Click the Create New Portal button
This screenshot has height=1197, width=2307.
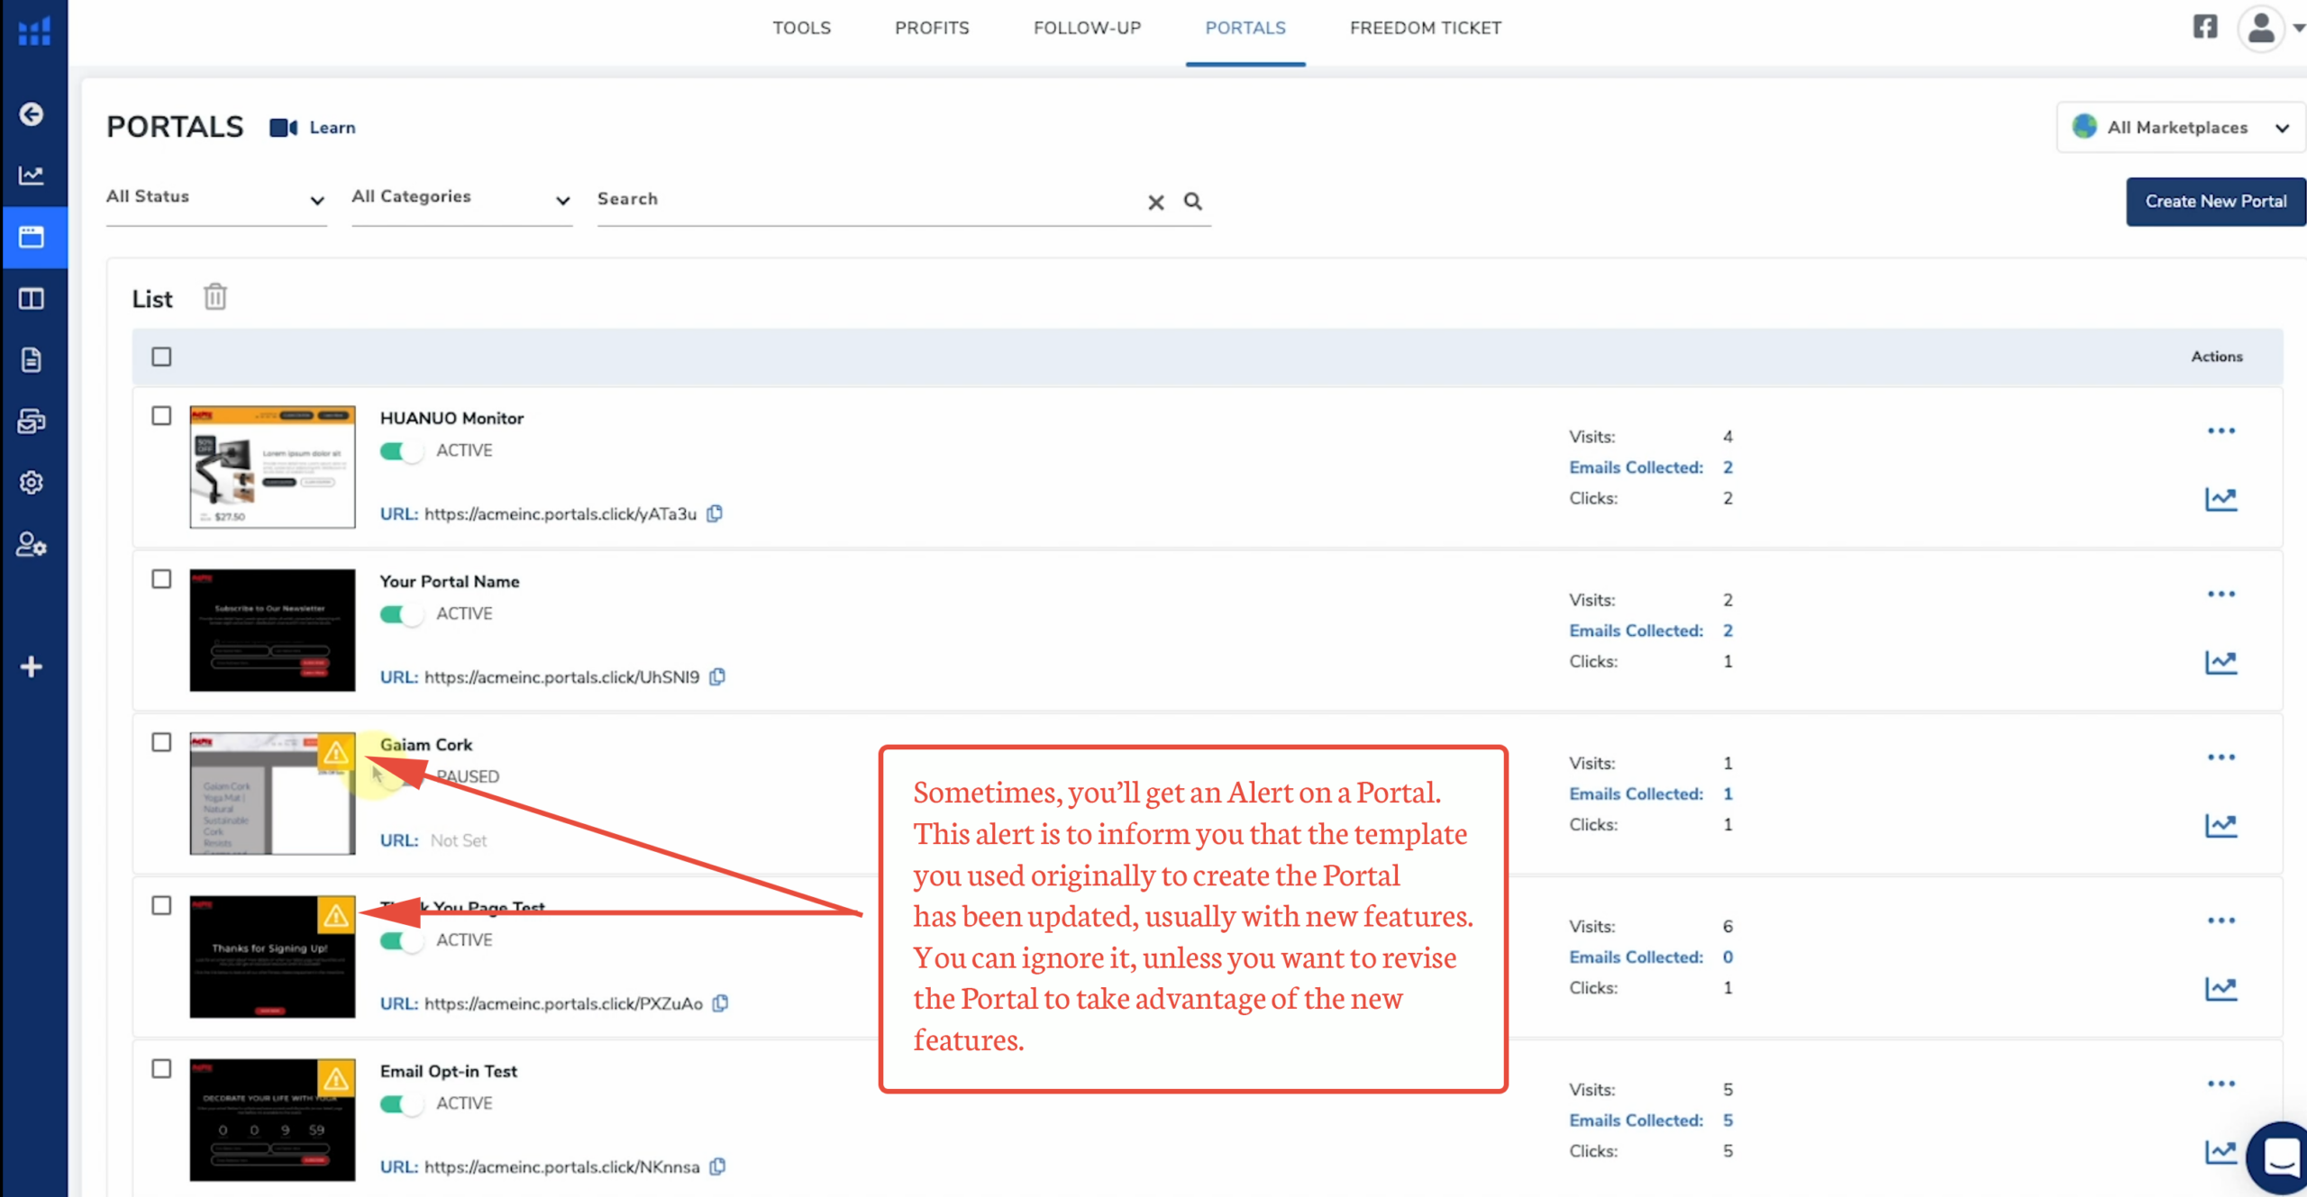[2214, 202]
